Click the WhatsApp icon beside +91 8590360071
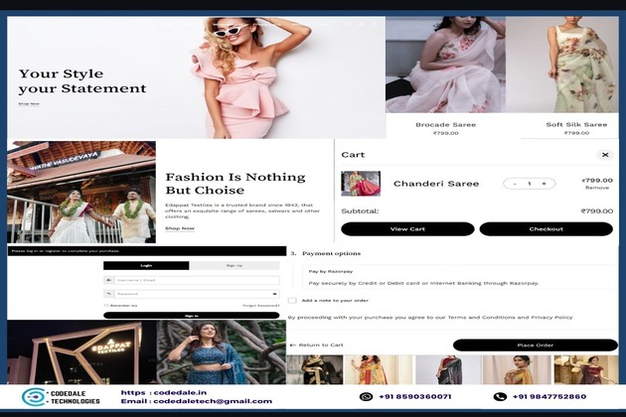This screenshot has height=417, width=626. 366,396
